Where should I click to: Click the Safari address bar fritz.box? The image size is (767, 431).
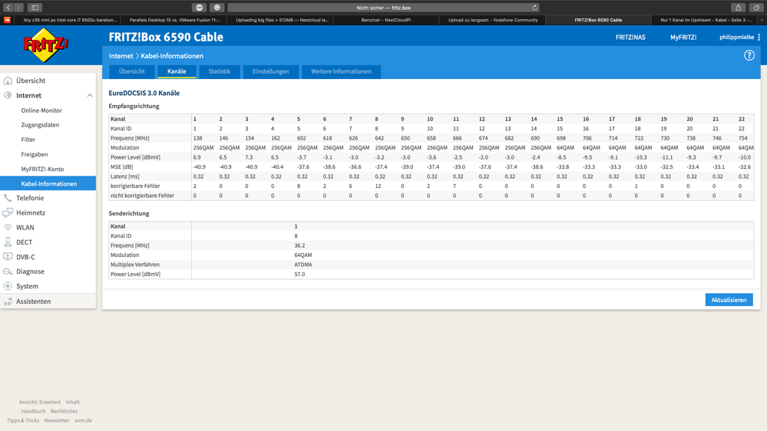pos(384,8)
